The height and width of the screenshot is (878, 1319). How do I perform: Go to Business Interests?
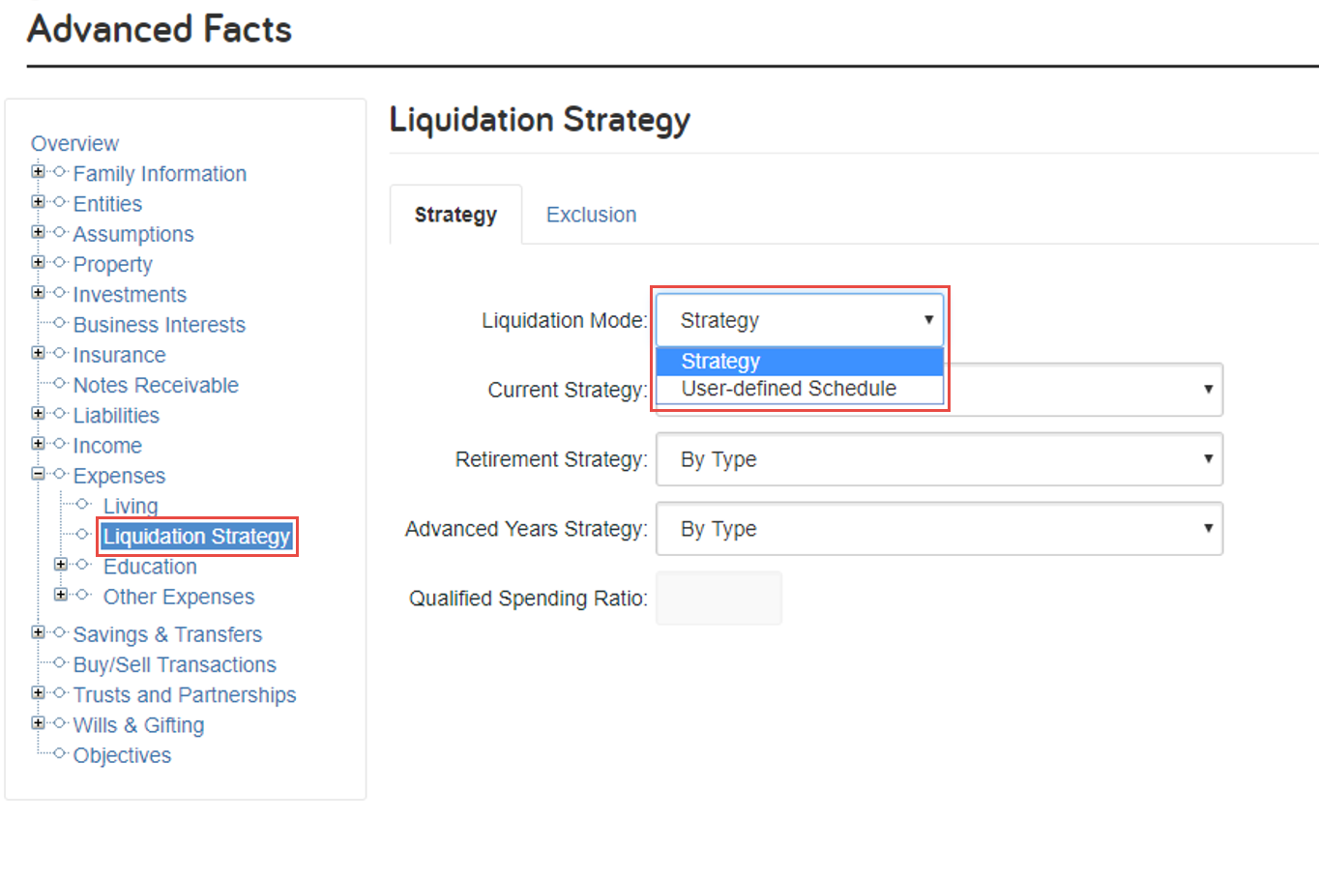coord(160,325)
